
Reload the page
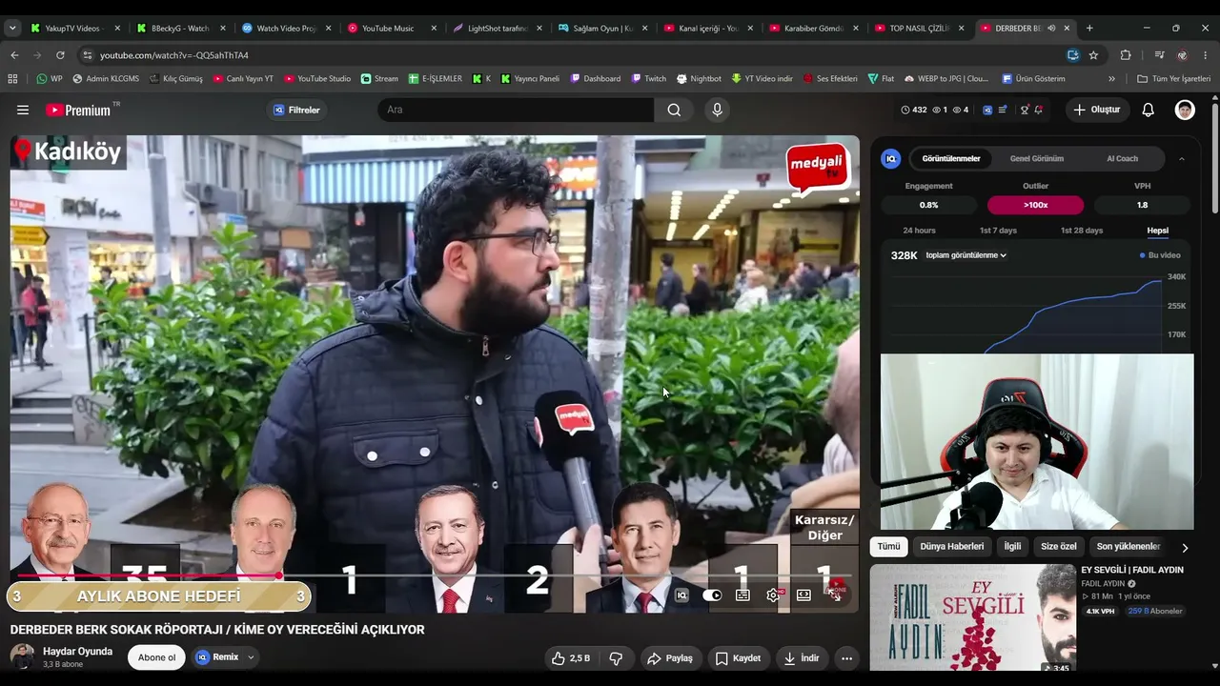[60, 55]
